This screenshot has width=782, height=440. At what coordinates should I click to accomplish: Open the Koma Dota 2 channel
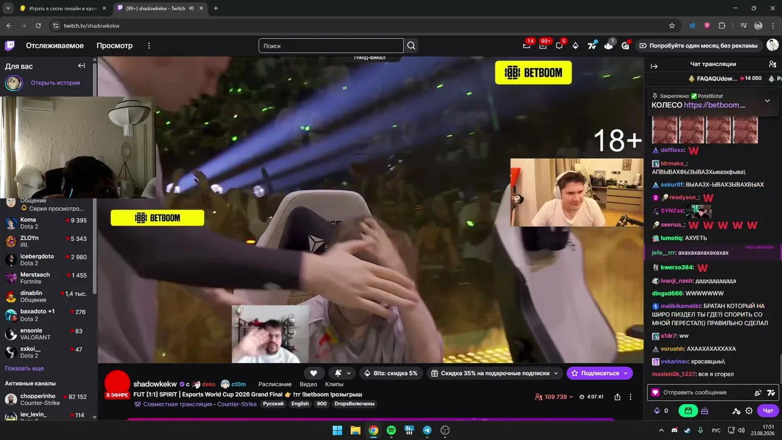(x=47, y=223)
